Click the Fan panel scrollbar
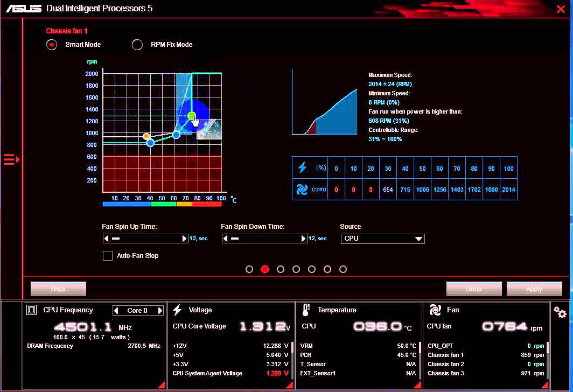The height and width of the screenshot is (392, 573). coord(547,348)
